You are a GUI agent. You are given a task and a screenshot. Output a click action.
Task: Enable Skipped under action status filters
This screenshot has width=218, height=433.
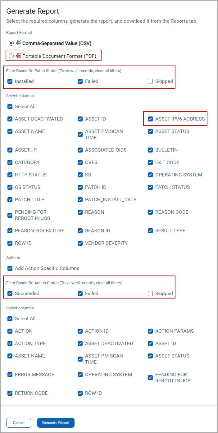pyautogui.click(x=150, y=293)
